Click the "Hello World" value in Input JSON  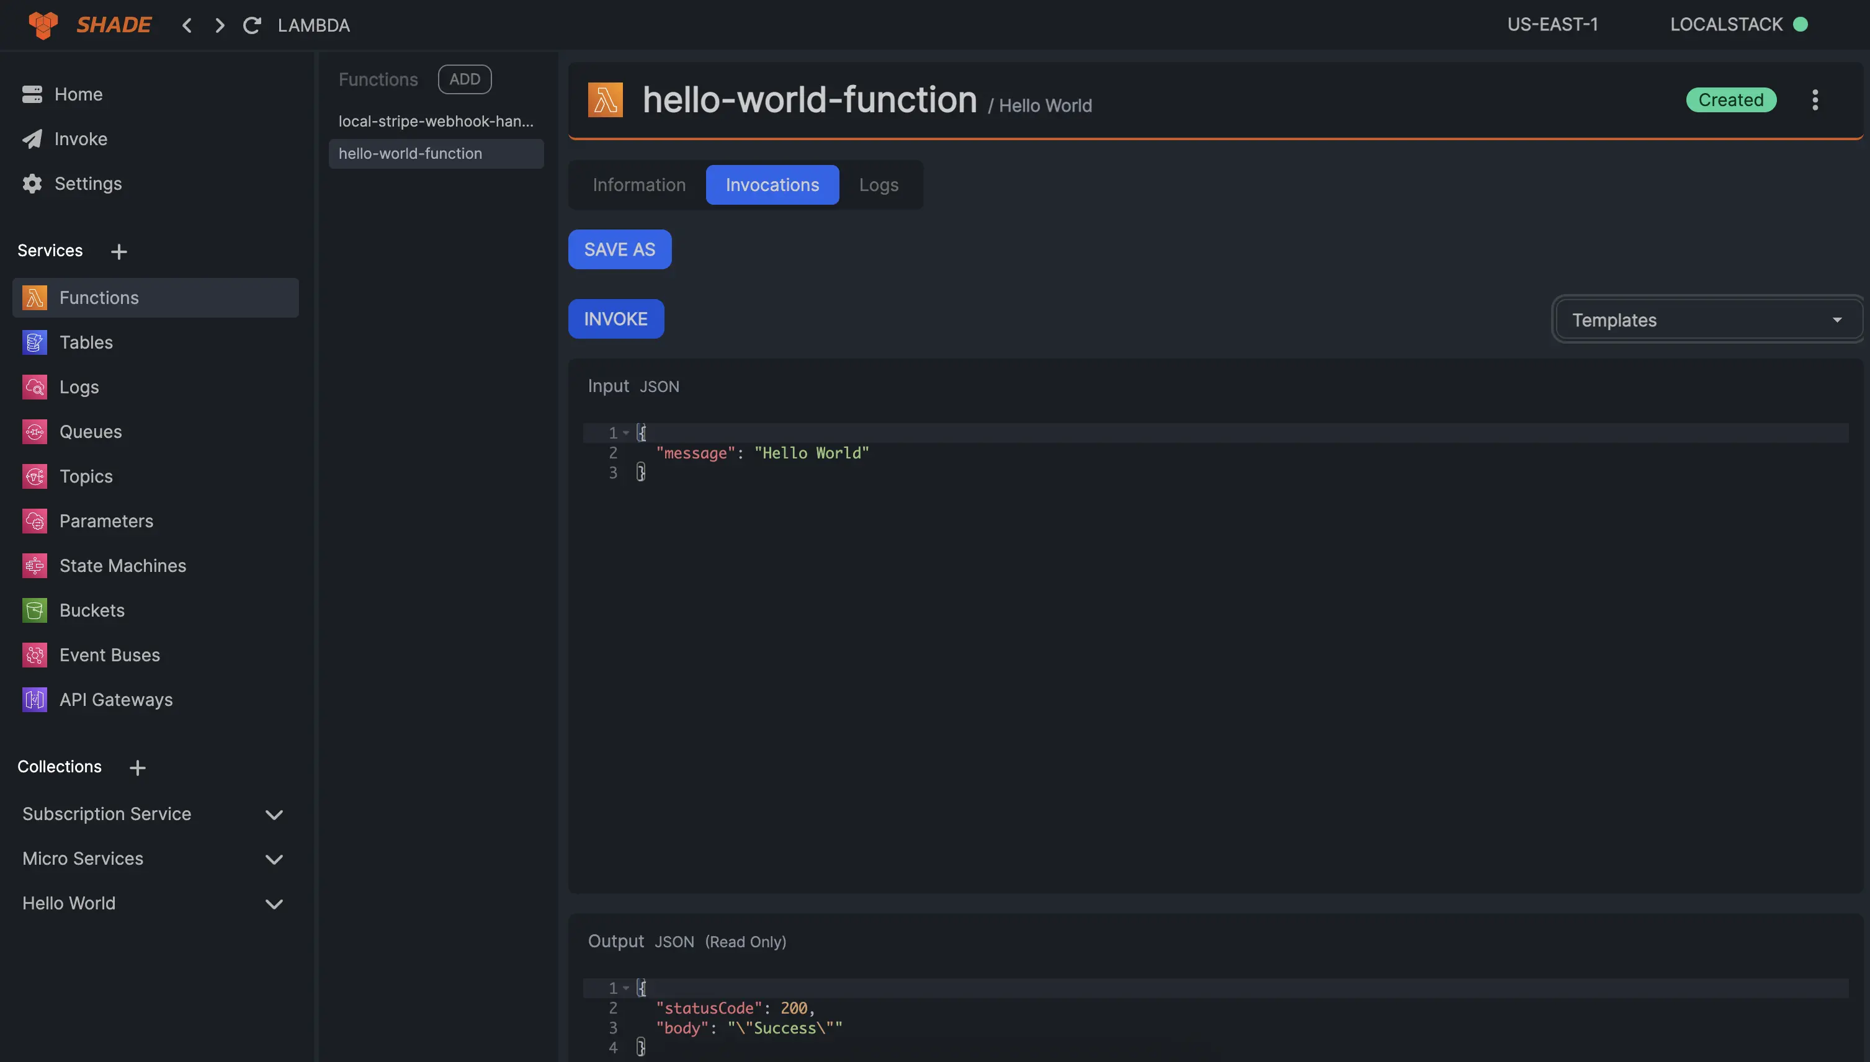point(812,453)
